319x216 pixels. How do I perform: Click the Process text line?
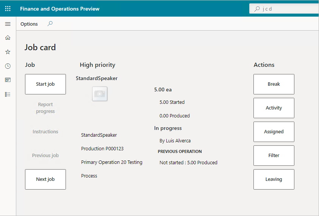click(89, 176)
